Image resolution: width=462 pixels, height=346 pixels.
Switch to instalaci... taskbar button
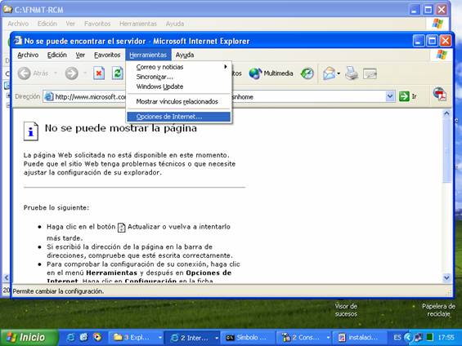pos(360,338)
